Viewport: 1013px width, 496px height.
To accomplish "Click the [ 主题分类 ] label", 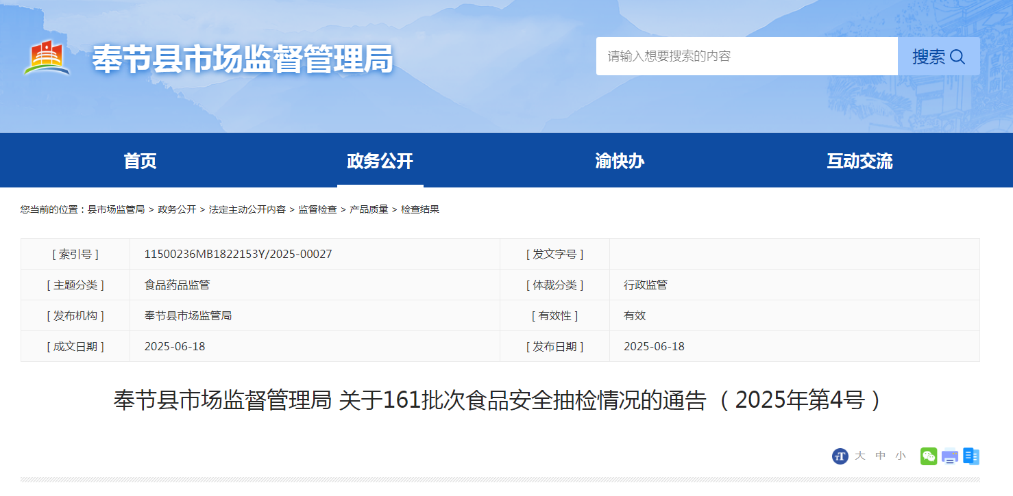I will tap(75, 285).
